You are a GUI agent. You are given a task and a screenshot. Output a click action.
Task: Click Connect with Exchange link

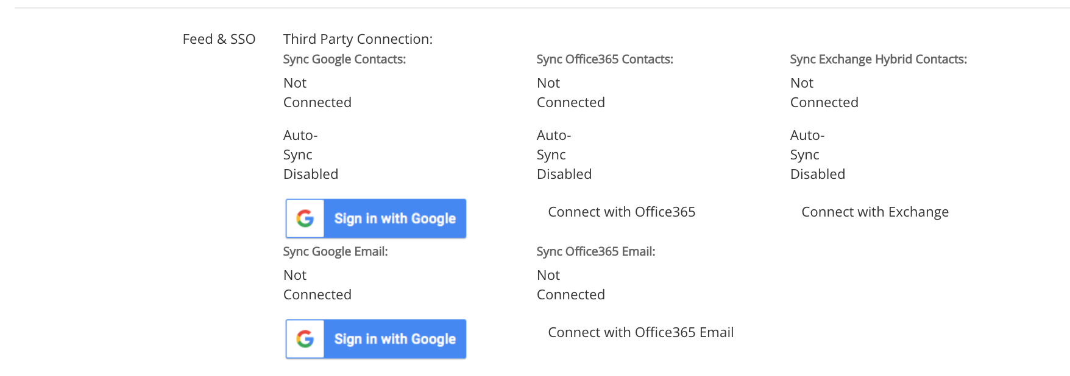point(875,212)
